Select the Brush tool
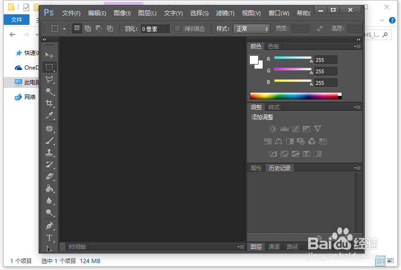 coord(49,141)
